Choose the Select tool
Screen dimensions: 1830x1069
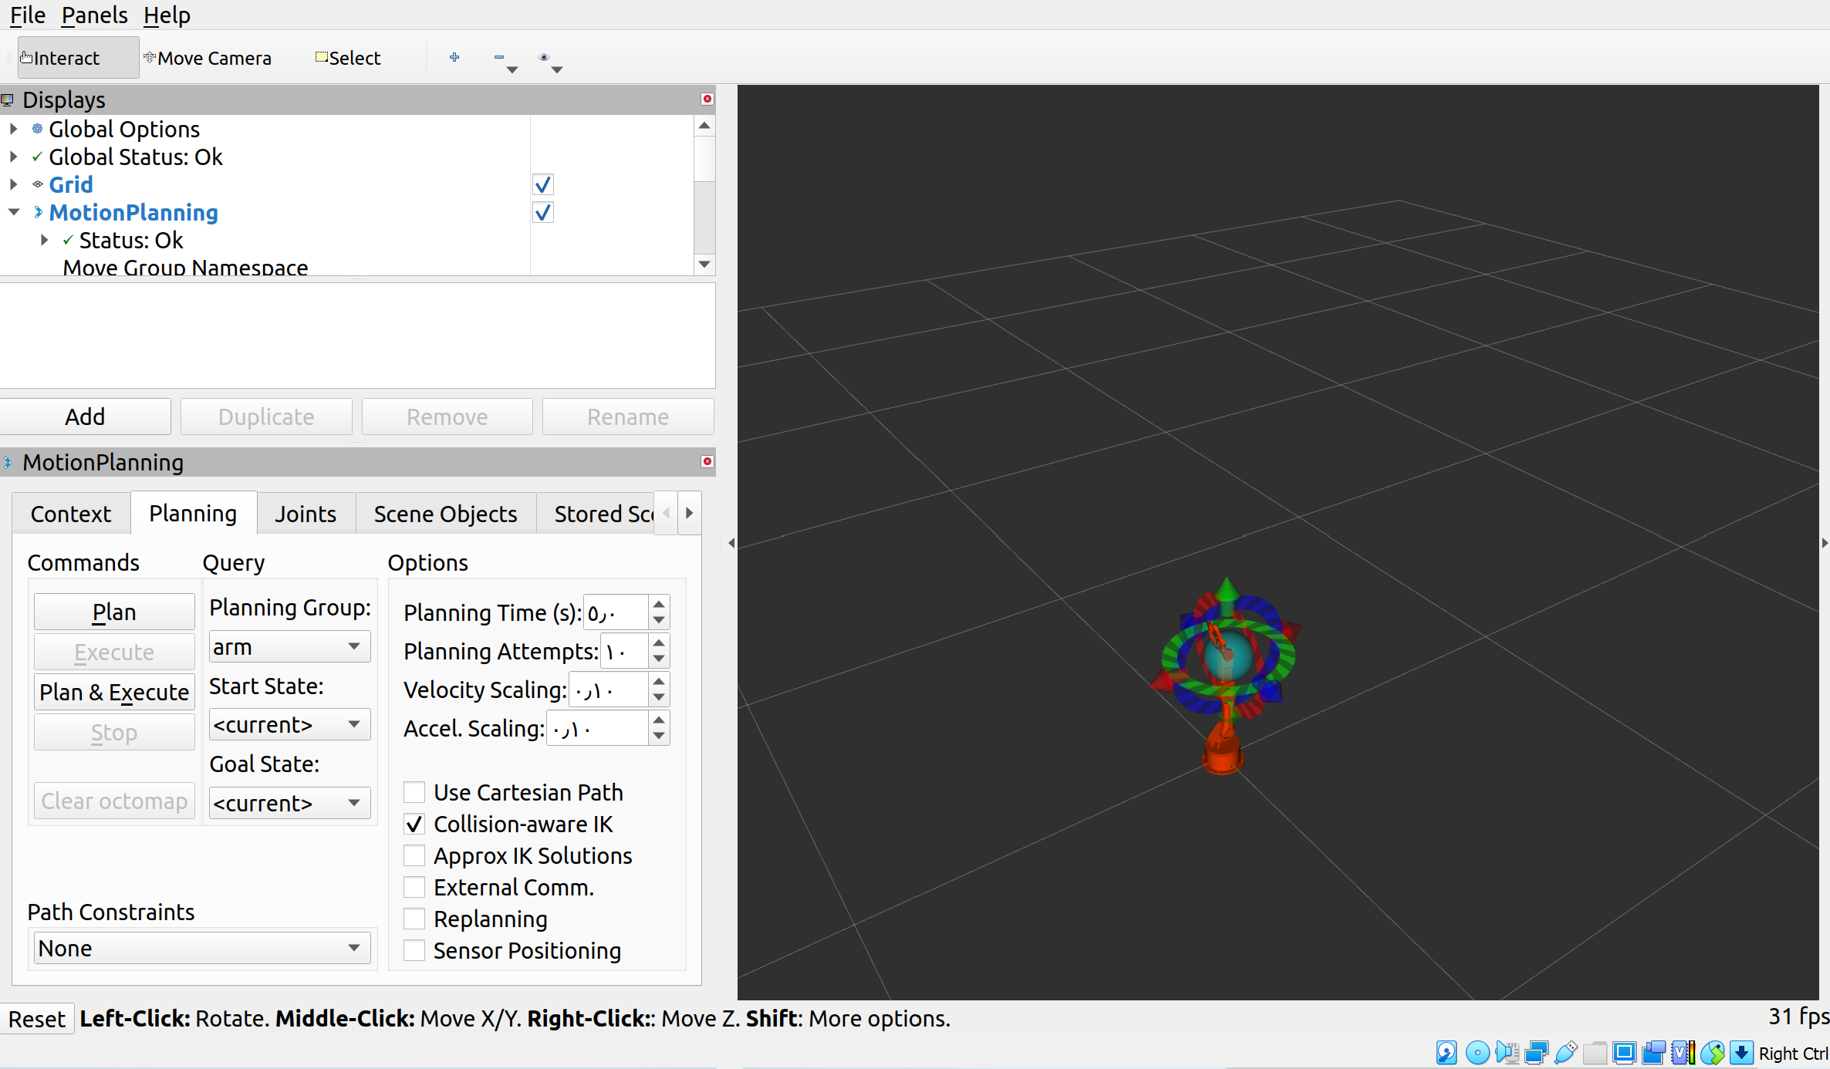coord(348,58)
